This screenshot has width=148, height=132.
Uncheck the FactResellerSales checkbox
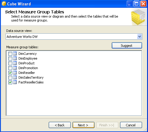coord(10,82)
